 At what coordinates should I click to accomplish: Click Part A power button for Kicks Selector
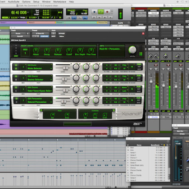(x=16, y=65)
